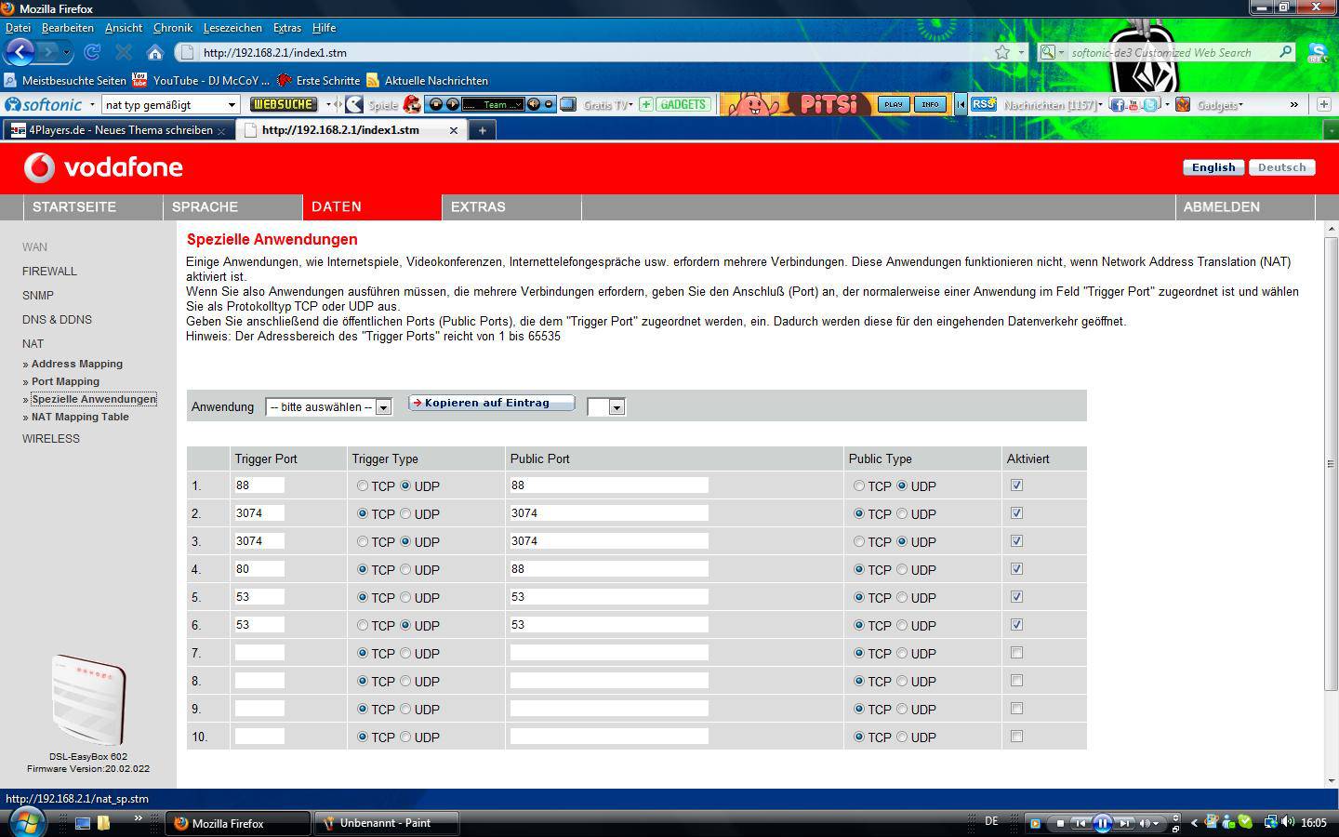
Task: Select TCP trigger type for row 1
Action: point(363,486)
